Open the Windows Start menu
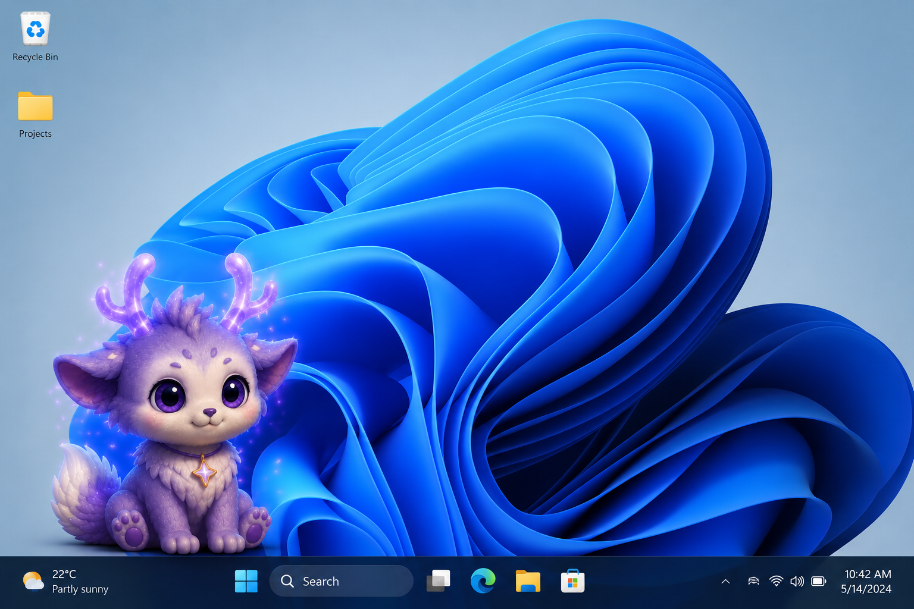The image size is (914, 609). tap(246, 581)
